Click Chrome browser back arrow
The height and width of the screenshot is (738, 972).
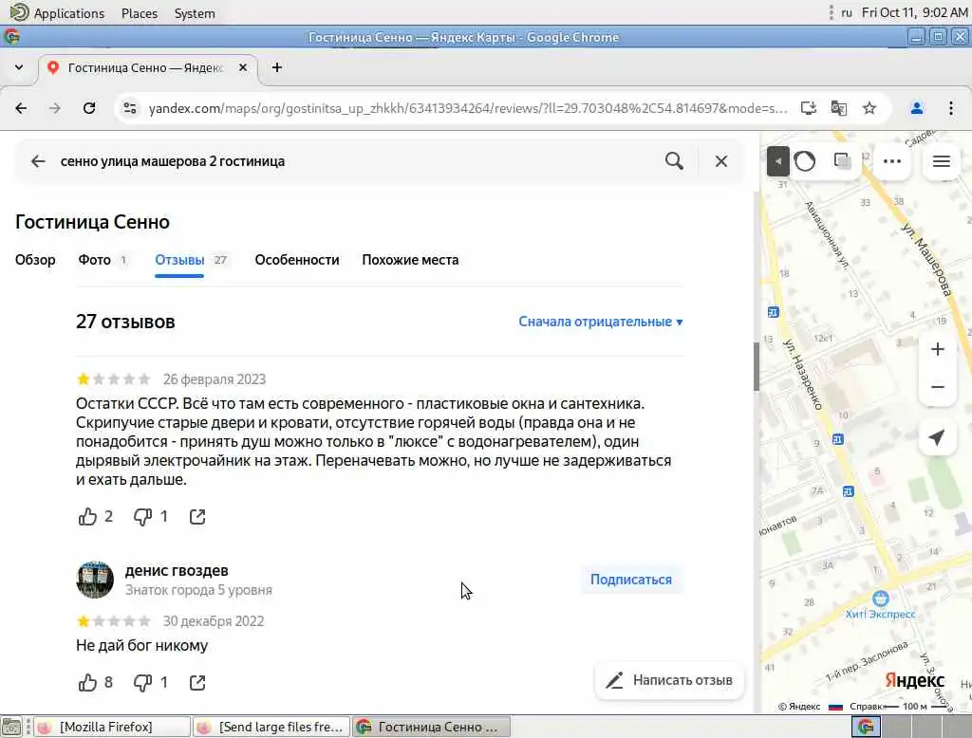pos(21,108)
